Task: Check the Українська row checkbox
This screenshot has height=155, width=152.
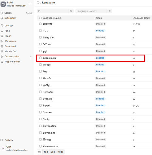Action: (x=41, y=58)
